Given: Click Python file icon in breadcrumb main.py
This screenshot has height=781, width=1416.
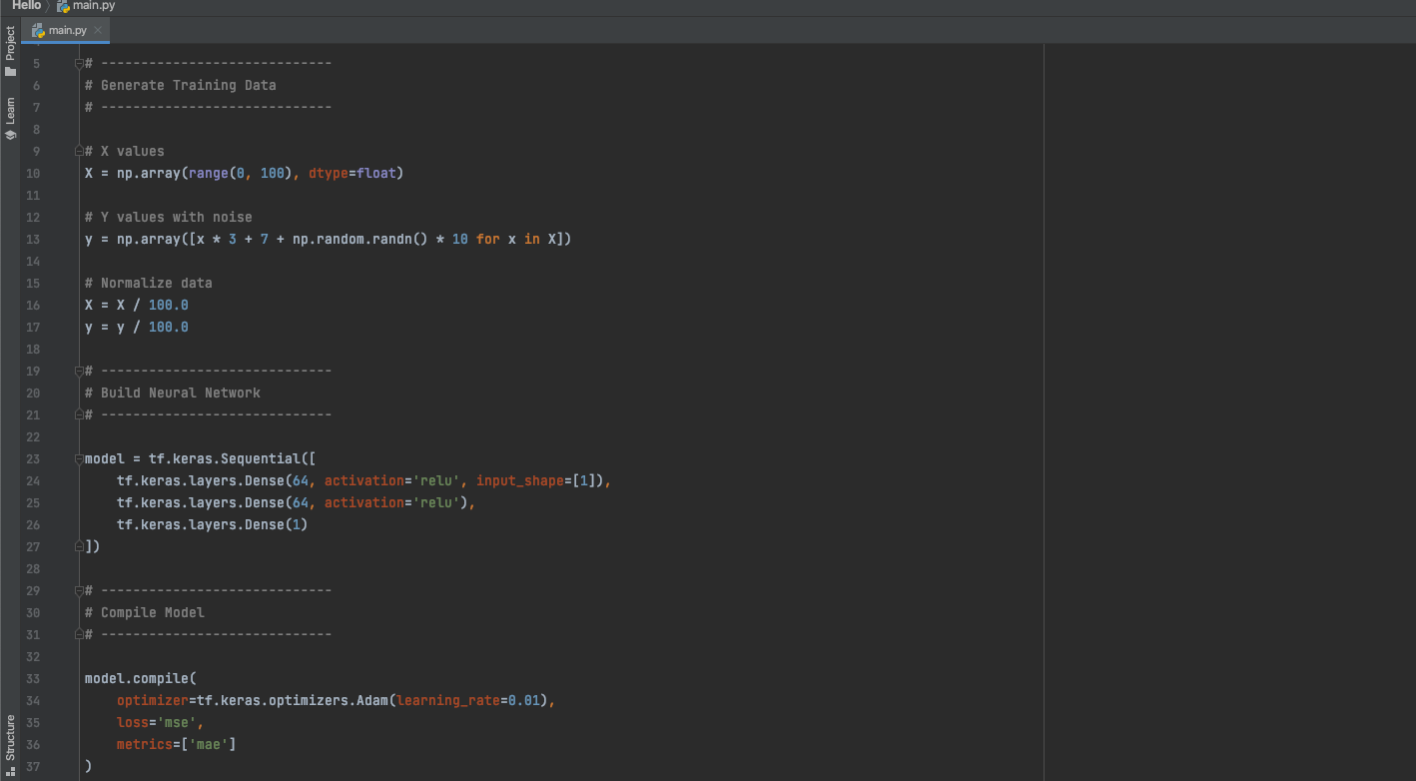Looking at the screenshot, I should point(63,6).
